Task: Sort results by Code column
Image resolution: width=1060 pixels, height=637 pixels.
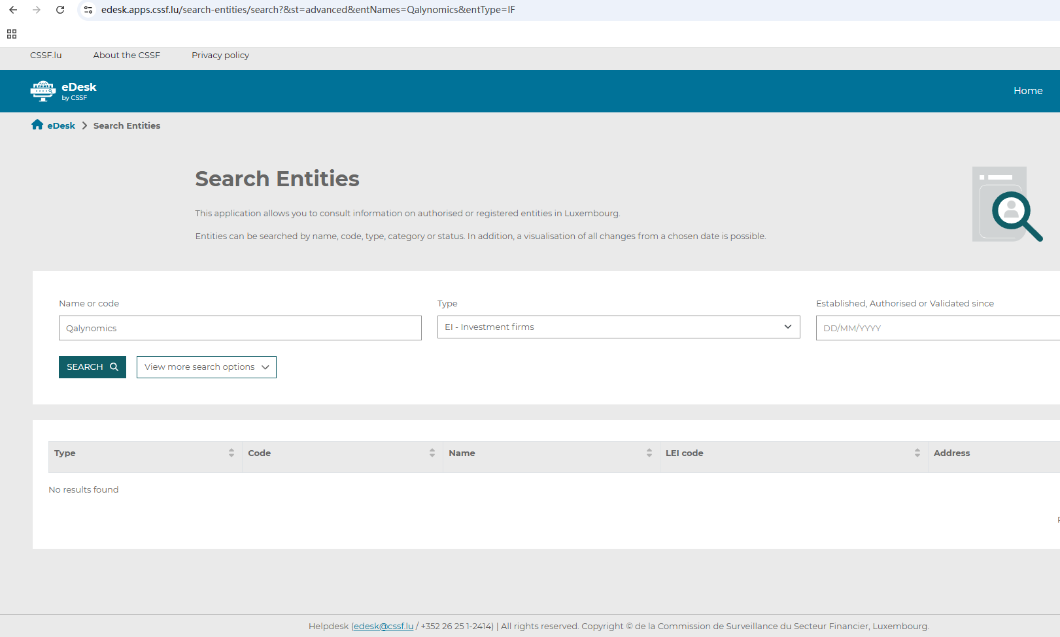Action: (432, 453)
